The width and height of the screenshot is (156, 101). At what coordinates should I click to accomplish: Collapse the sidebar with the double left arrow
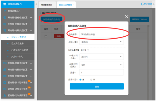pos(36,4)
